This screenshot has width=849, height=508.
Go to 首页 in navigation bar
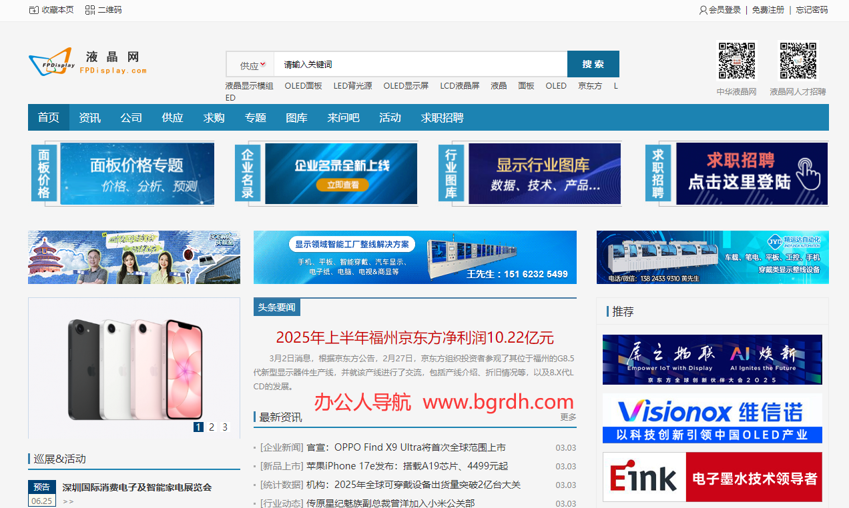(x=49, y=117)
